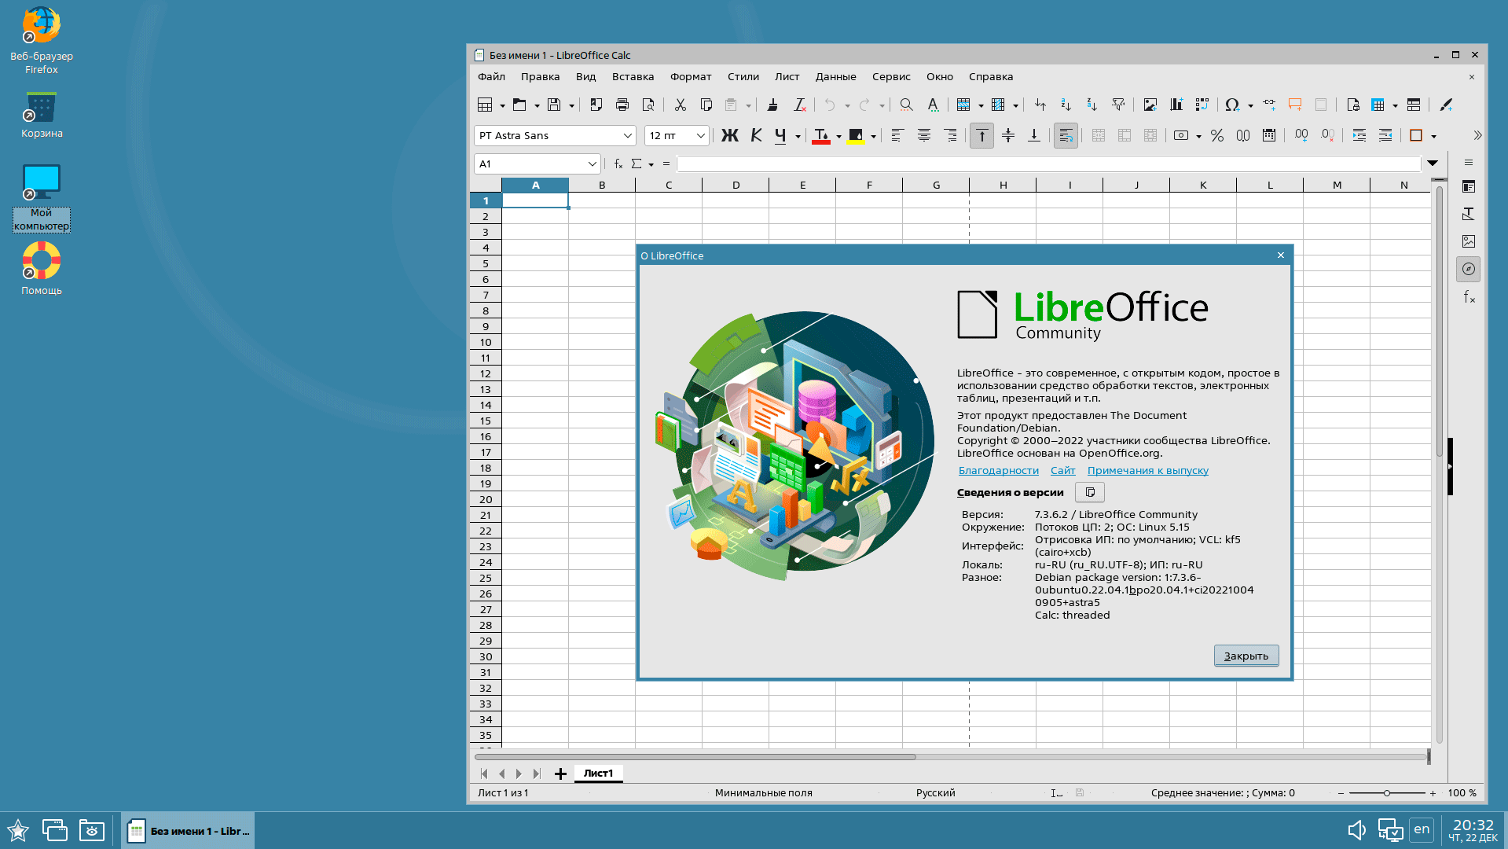
Task: Click the zoom slider handle in status bar
Action: 1387,792
